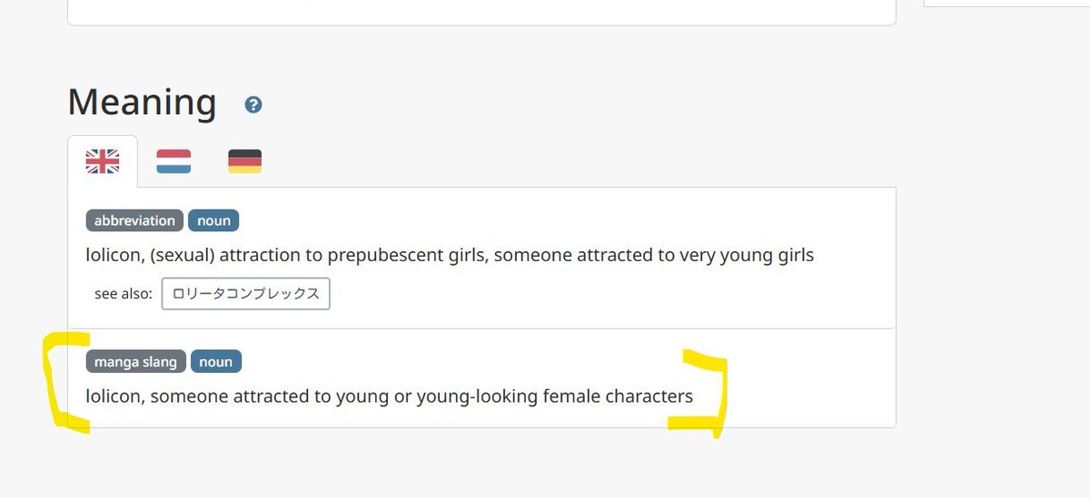Click the 'Meaning' section heading
1090x498 pixels.
(142, 102)
